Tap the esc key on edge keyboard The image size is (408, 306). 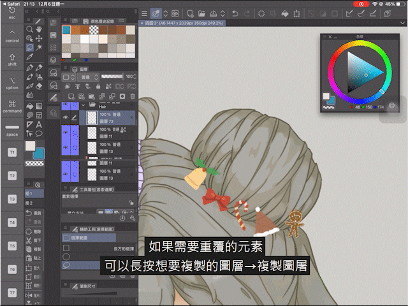coord(12,13)
